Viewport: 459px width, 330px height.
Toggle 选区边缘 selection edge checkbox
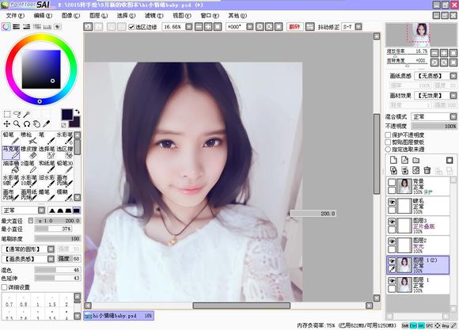pos(131,27)
